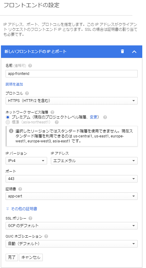This screenshot has width=146, height=268.
Task: Open help icon beside プレミアム option
Action: click(105, 117)
